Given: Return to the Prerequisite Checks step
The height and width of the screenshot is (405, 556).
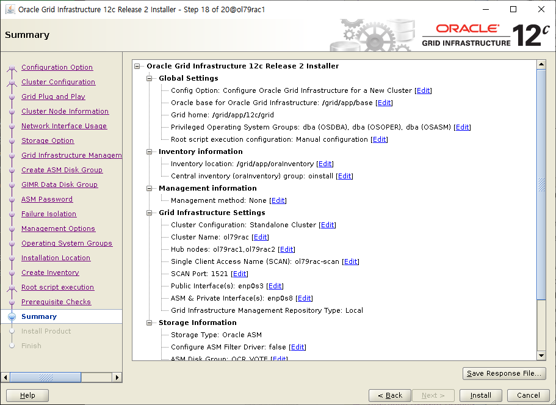Looking at the screenshot, I should [56, 302].
